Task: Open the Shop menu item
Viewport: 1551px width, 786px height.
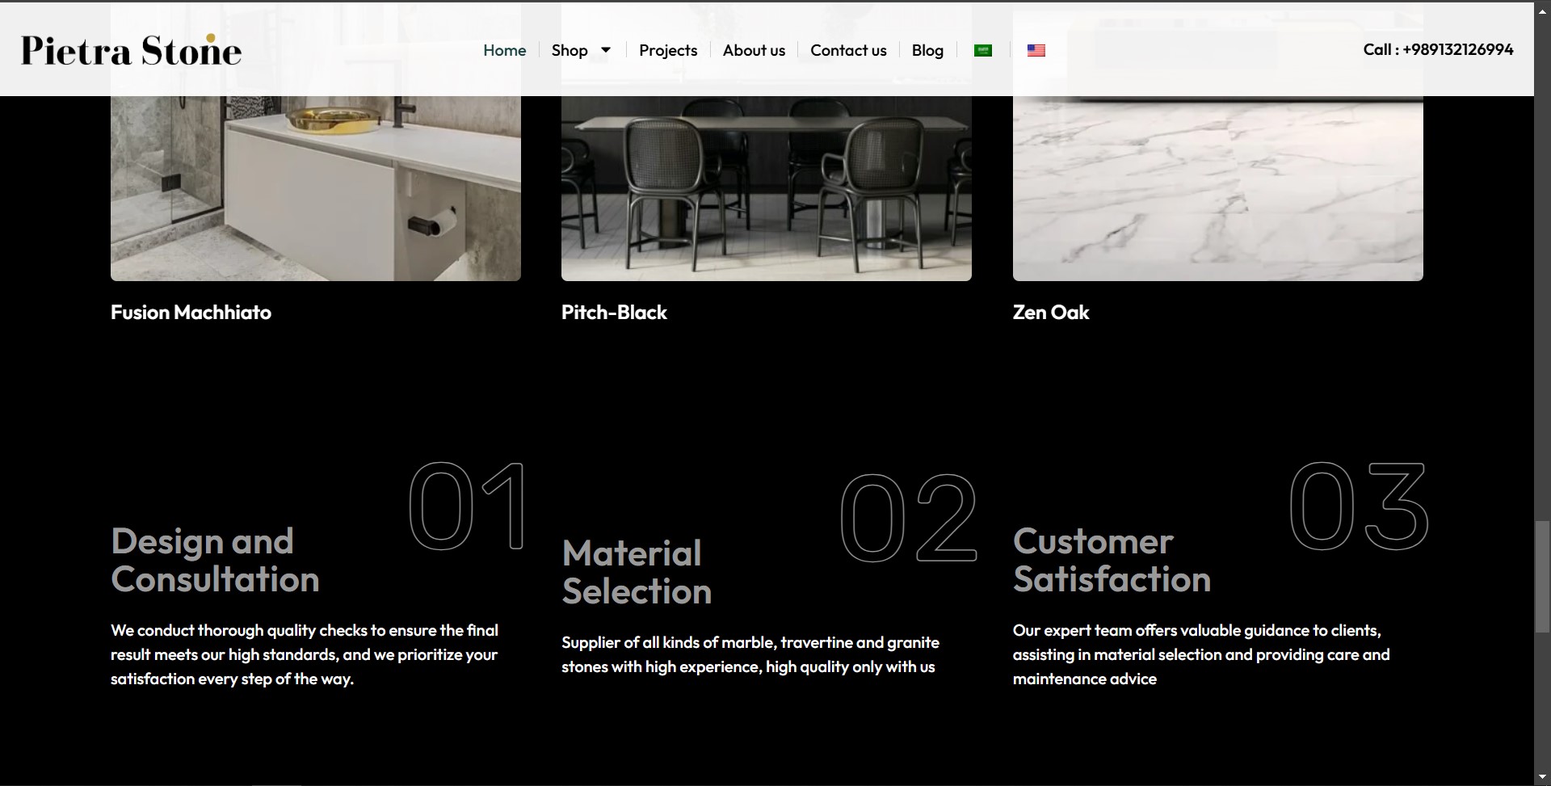Action: (x=570, y=50)
